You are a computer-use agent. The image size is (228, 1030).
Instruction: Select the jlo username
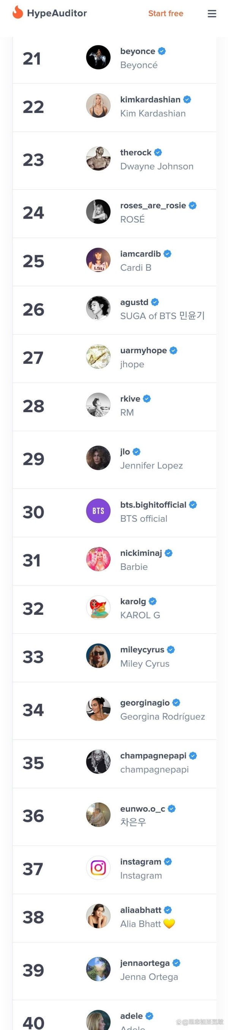click(x=125, y=452)
